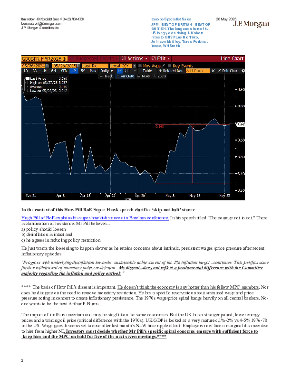Toggle the Mov Avgs checkbox
The height and width of the screenshot is (376, 291).
point(140,66)
